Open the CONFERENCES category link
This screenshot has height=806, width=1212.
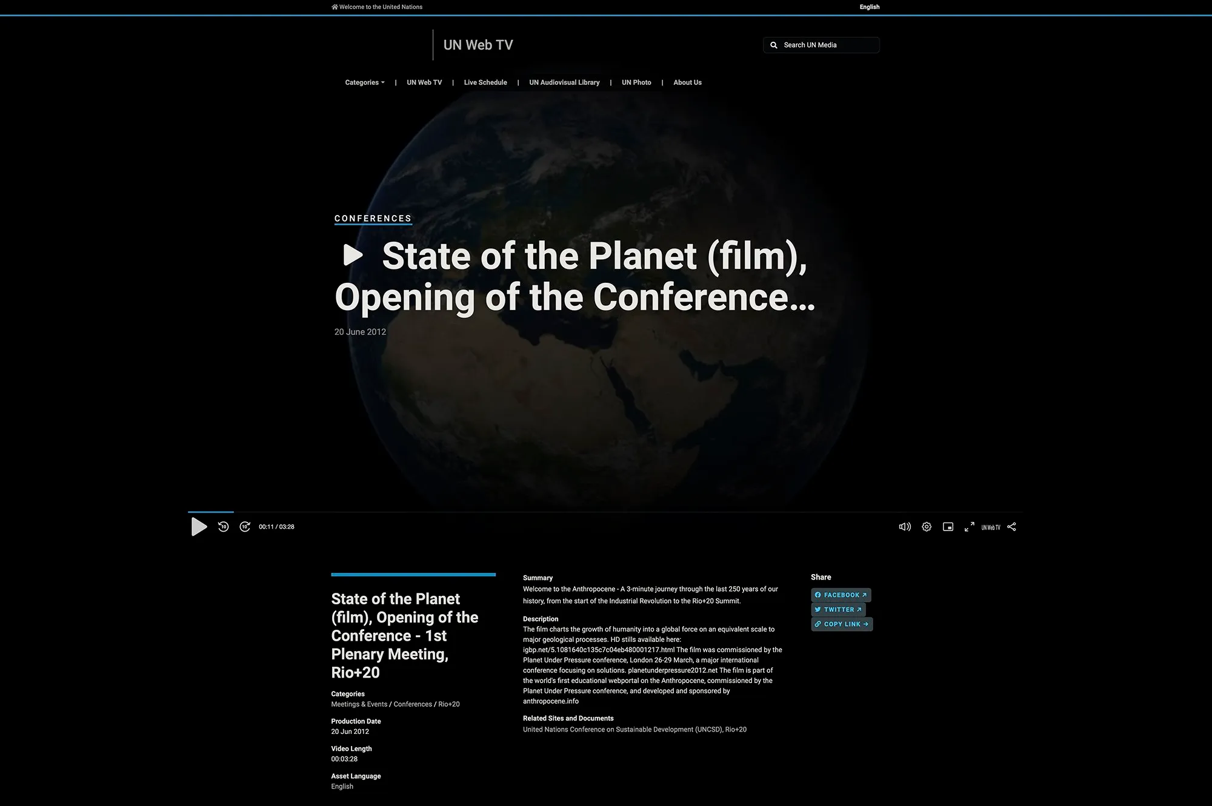pos(373,219)
